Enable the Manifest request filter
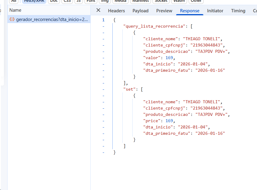Image resolution: width=257 pixels, height=190 pixels. 141,1
